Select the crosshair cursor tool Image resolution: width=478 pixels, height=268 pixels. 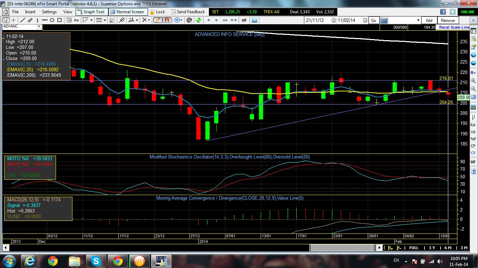point(13,20)
